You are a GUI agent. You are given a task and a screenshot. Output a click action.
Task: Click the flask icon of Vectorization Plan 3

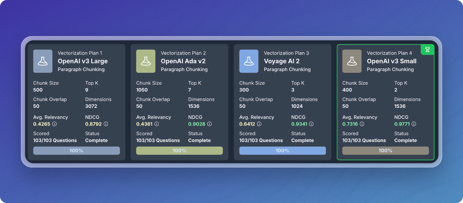click(x=249, y=61)
